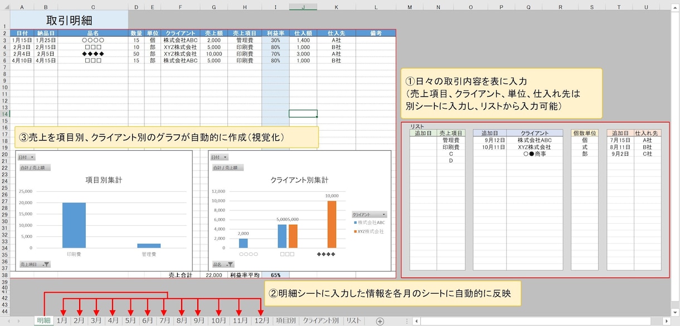Click the sheet tab scroll-left arrow

click(9, 321)
